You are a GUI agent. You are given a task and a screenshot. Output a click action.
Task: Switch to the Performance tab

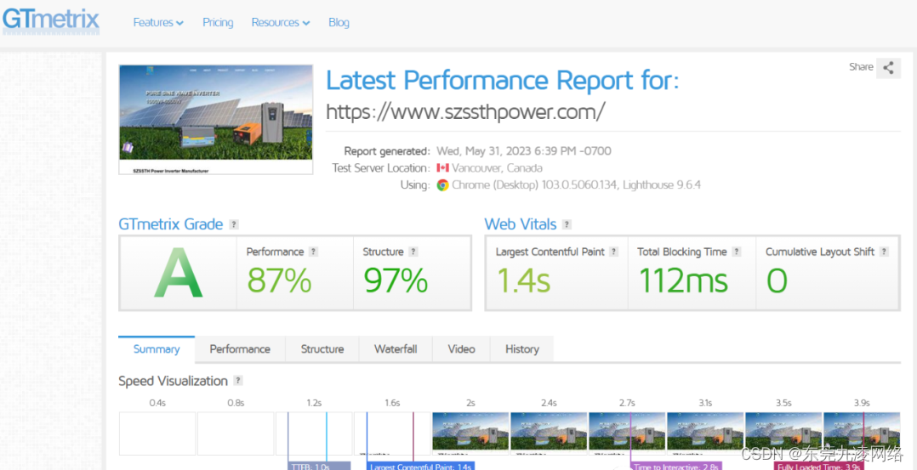coord(240,349)
